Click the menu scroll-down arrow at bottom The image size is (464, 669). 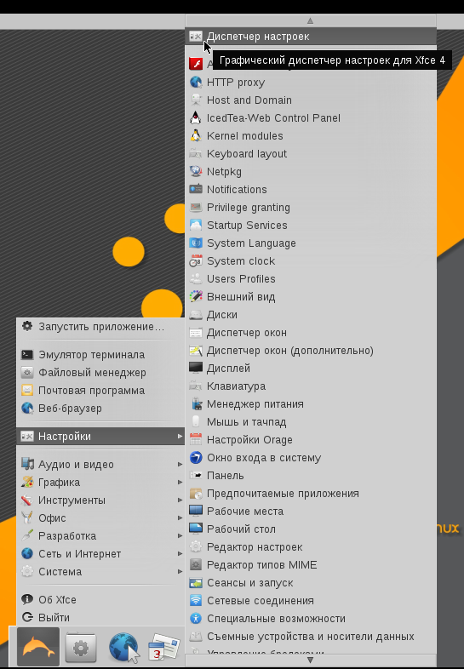[x=311, y=660]
